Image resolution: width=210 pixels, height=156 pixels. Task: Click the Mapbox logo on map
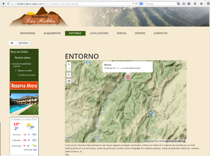pyautogui.click(x=72, y=139)
